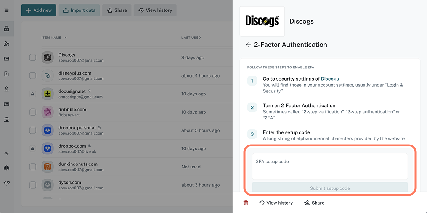Screen dimensions: 427x213
Task: Open the dyson.com item name
Action: 70,182
